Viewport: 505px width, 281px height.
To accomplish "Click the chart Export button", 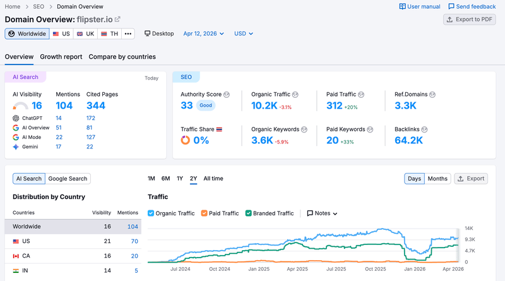I will point(471,179).
